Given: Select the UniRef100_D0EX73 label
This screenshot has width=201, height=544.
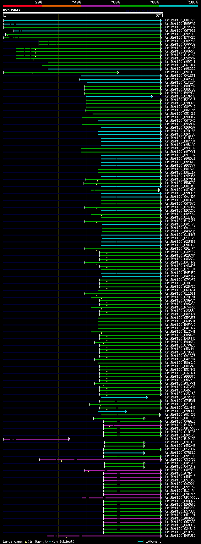Looking at the screenshot, I should coord(180,200).
